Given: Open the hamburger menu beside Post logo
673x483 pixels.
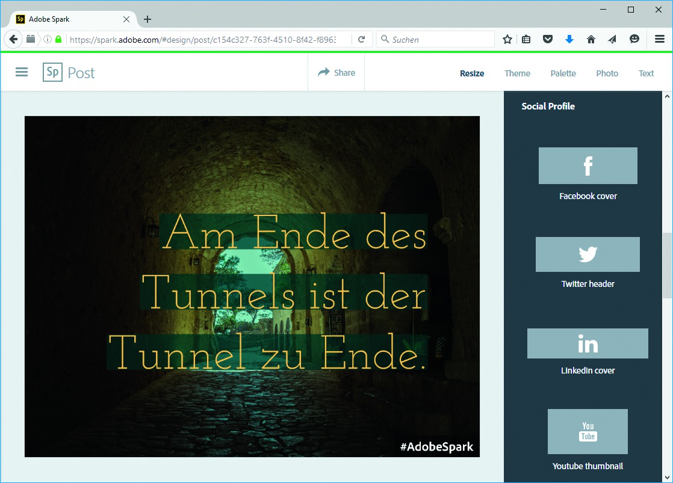Looking at the screenshot, I should coord(22,72).
